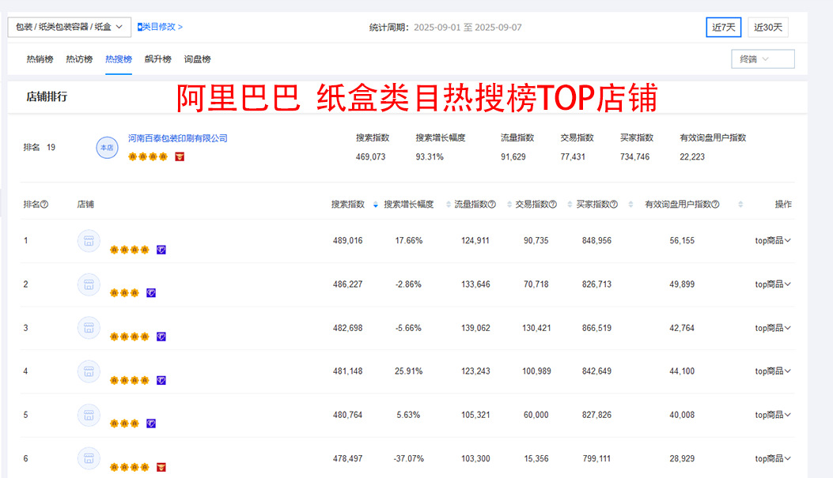This screenshot has height=478, width=833.
Task: Click transaction index value 130,421
Action: 536,328
